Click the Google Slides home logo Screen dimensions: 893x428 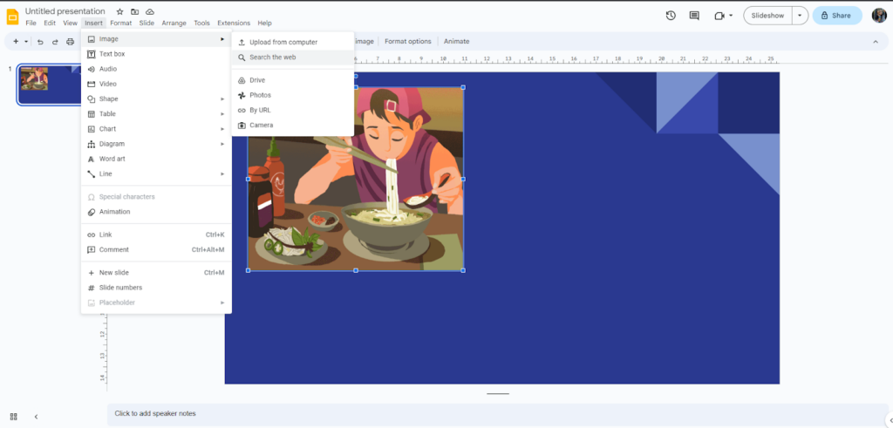(x=12, y=16)
